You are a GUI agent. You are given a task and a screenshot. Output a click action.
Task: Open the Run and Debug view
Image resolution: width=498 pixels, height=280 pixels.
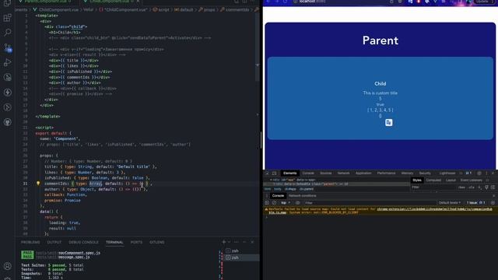coord(7,62)
